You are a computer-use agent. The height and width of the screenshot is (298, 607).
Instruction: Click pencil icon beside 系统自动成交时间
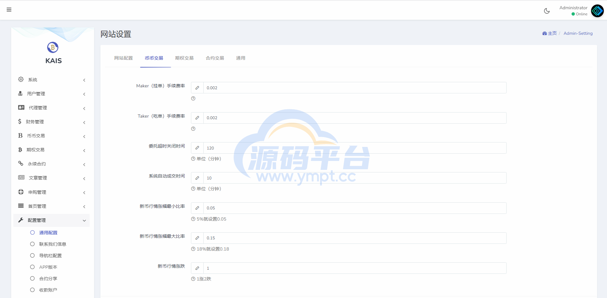coord(197,178)
